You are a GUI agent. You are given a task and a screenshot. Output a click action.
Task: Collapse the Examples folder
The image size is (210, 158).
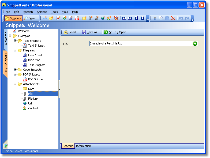[x=10, y=36]
